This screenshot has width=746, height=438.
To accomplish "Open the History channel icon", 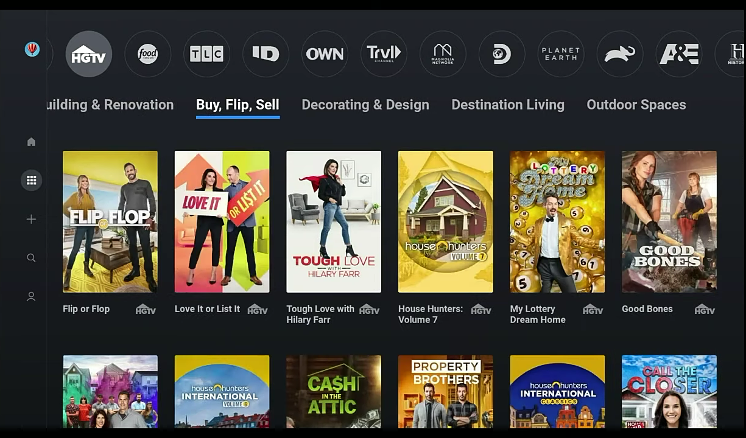I will click(x=730, y=54).
